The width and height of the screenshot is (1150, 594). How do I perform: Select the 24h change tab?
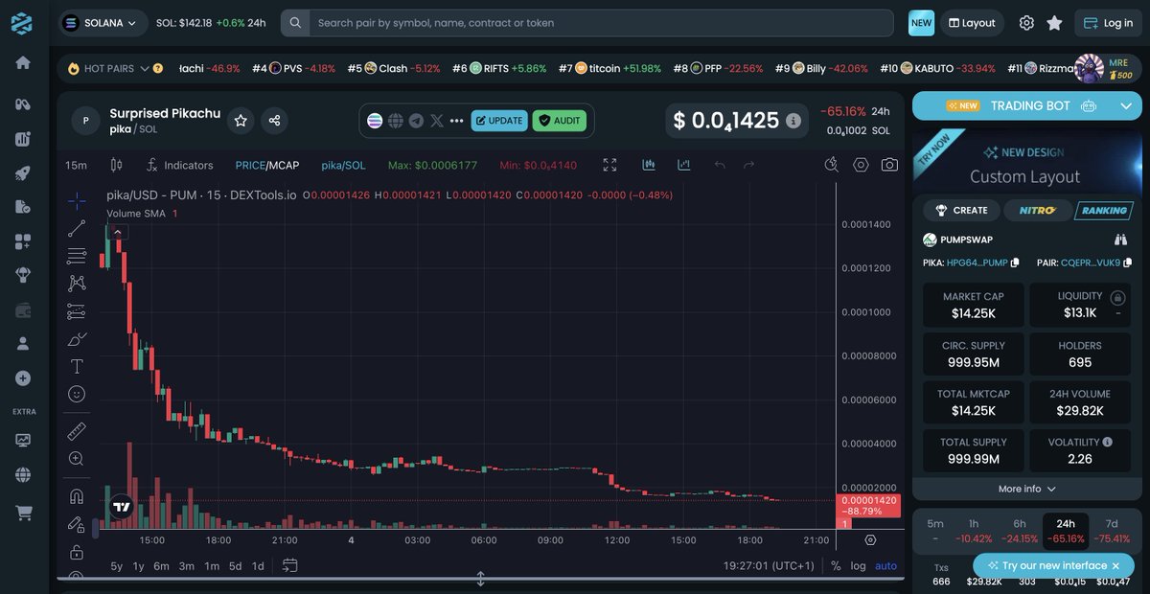point(1066,531)
